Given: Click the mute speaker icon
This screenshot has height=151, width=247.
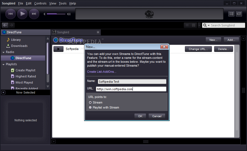Looking at the screenshot, I should coord(45,14).
